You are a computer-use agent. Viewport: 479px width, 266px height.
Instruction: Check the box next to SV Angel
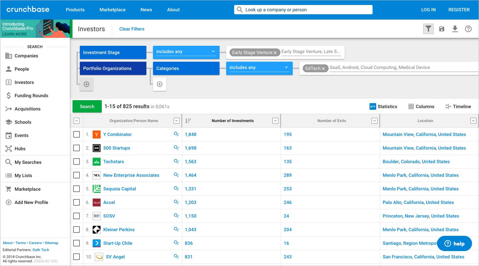77,257
